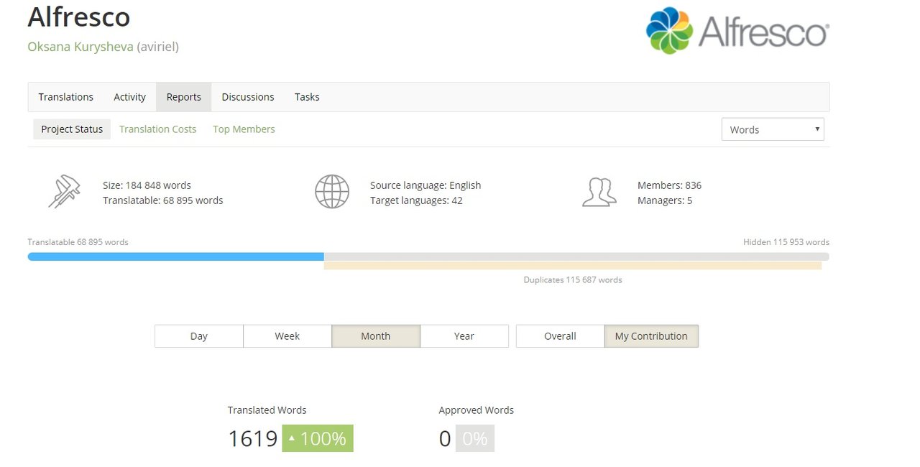
Task: Open the Words unit dropdown
Action: 773,129
